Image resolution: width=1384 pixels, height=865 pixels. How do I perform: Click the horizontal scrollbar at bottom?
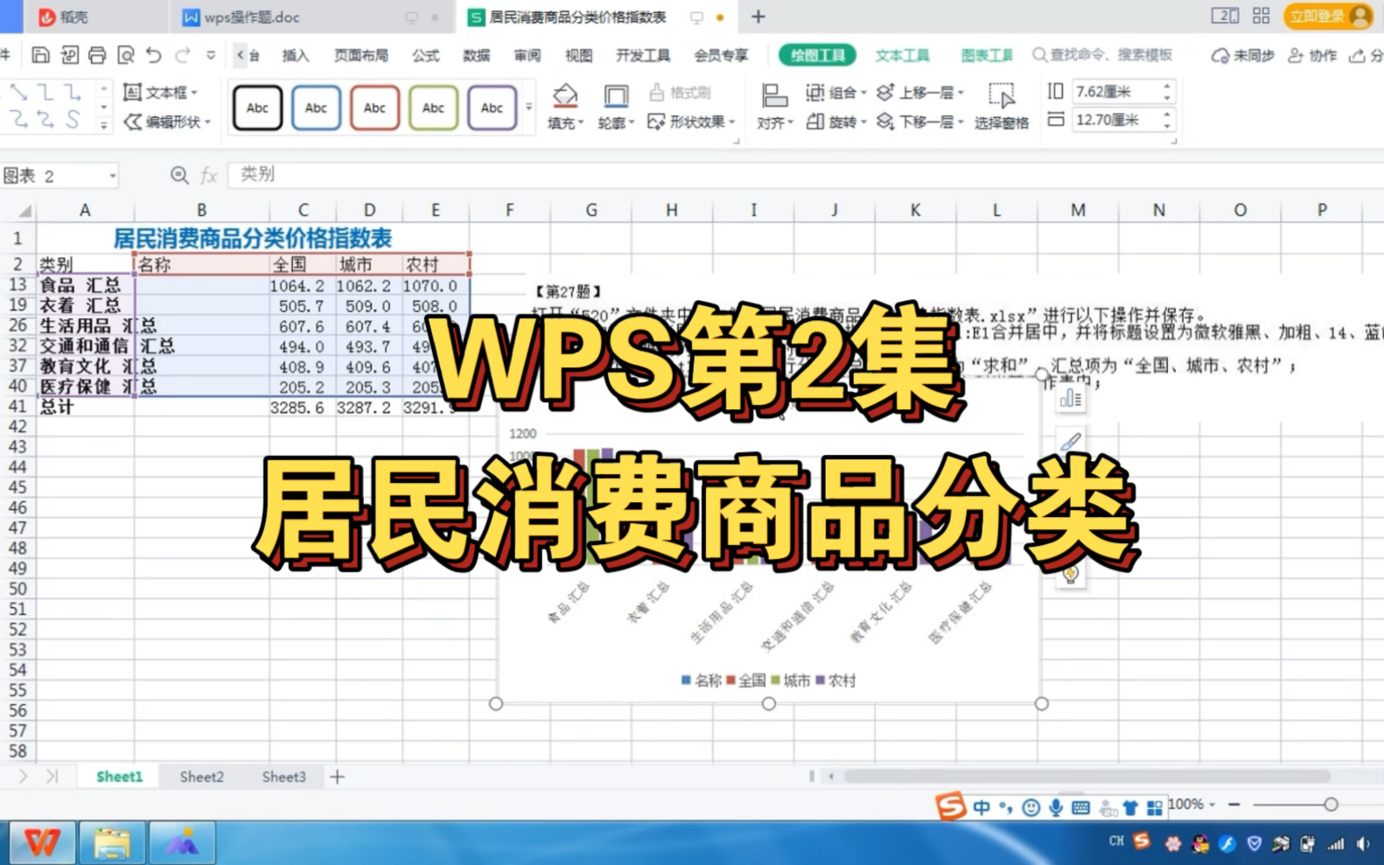[x=1087, y=776]
